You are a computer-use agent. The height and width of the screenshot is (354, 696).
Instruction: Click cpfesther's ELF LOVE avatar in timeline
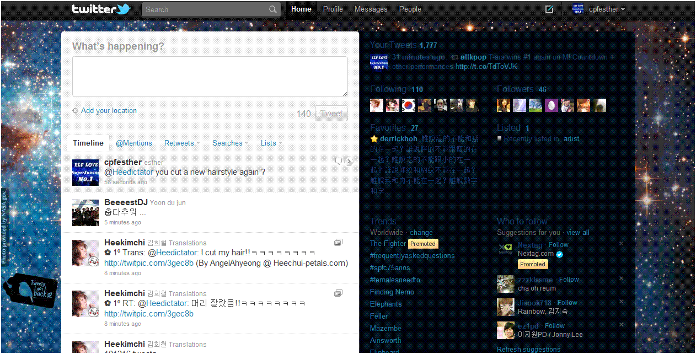coord(85,173)
